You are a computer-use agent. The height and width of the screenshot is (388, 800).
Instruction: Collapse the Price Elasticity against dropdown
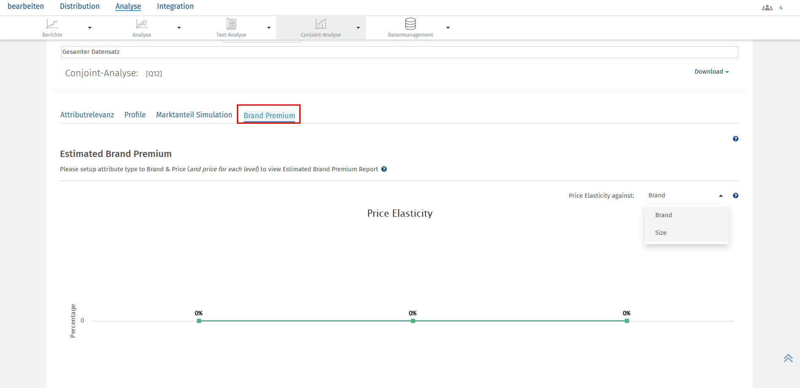[721, 196]
